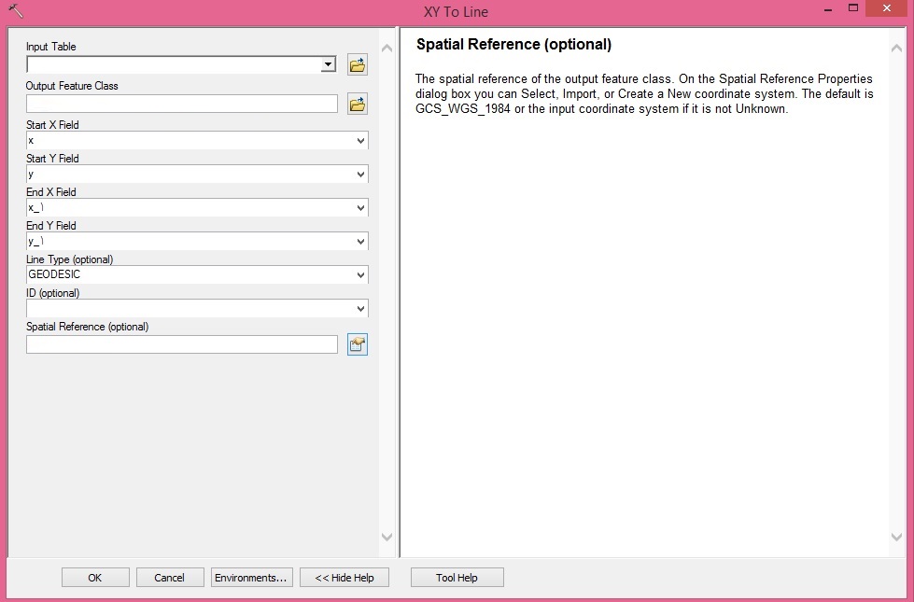The width and height of the screenshot is (914, 602).
Task: Click the Line Type (optional) label
Action: pos(69,259)
